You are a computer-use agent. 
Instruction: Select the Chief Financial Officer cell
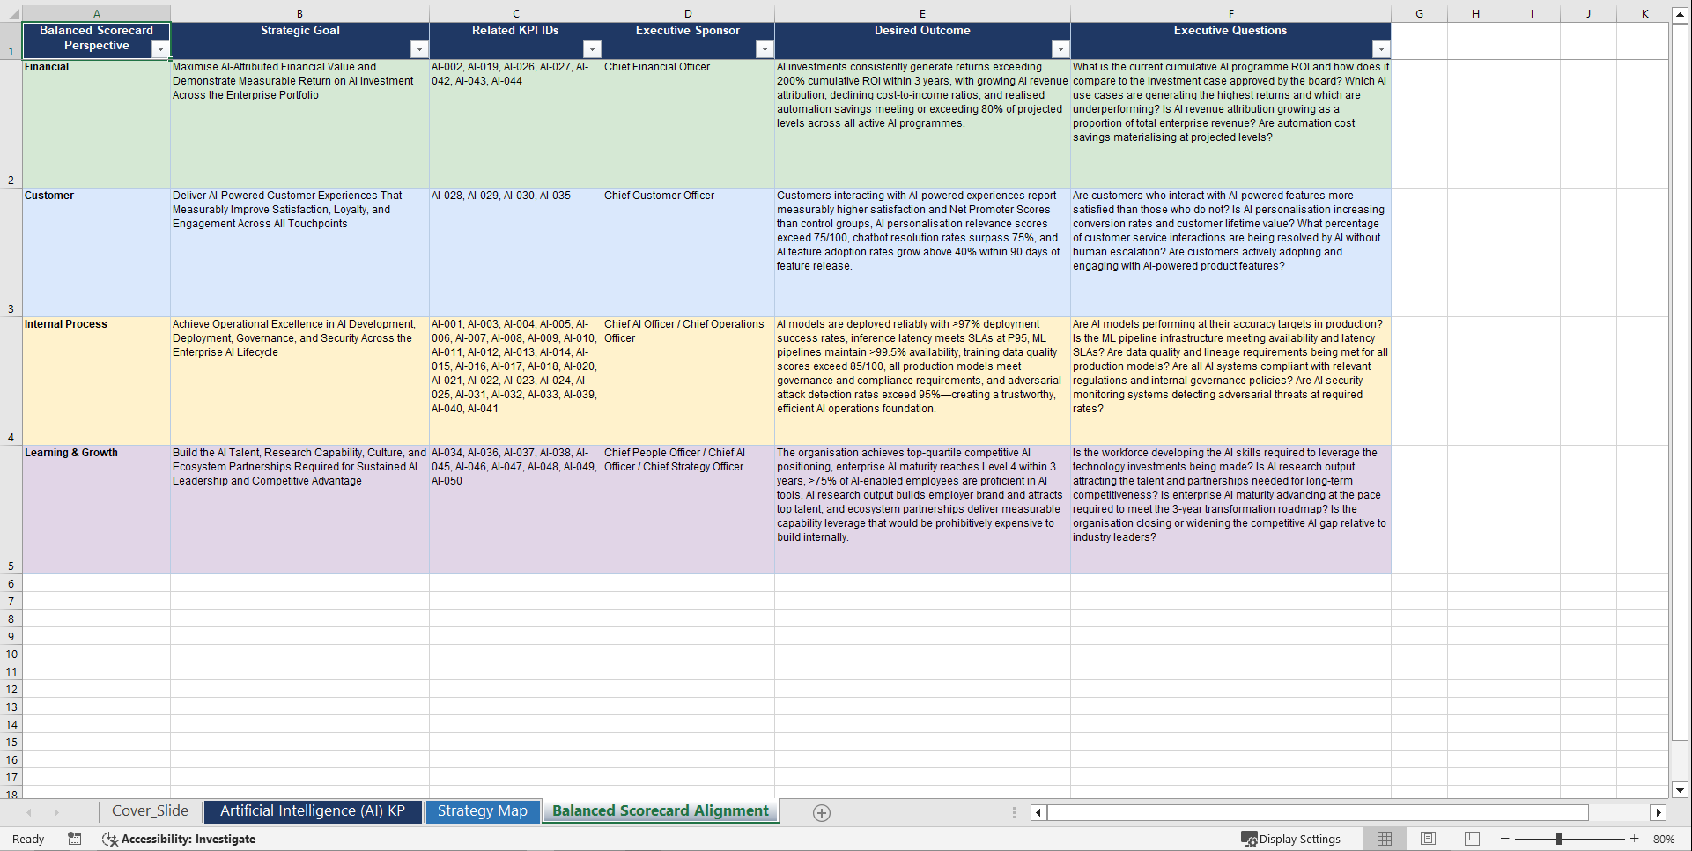click(688, 123)
